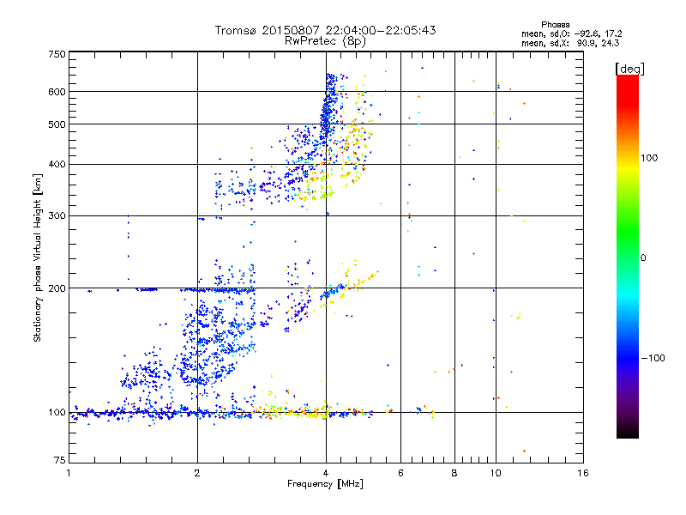
Task: Click the y-axis tick label "300"
Action: point(57,216)
